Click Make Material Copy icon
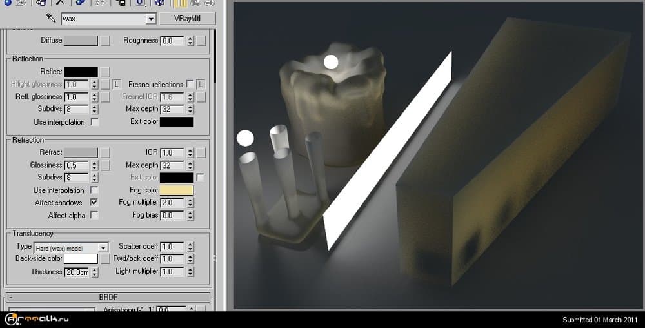 [81, 3]
